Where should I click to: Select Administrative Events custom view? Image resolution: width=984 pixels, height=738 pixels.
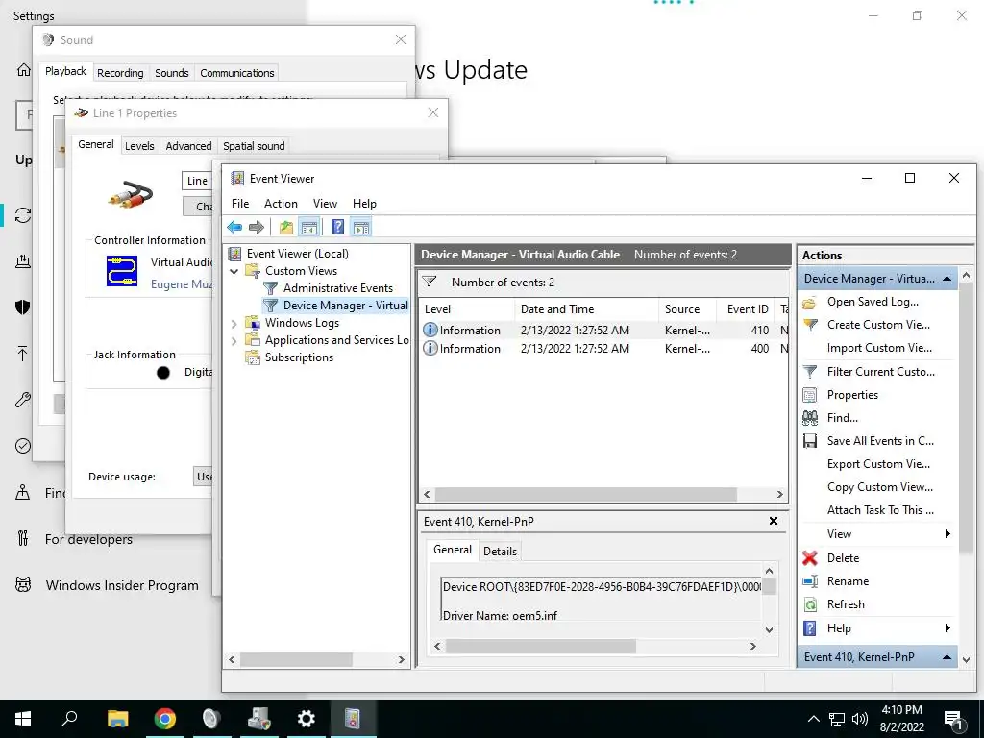click(337, 288)
